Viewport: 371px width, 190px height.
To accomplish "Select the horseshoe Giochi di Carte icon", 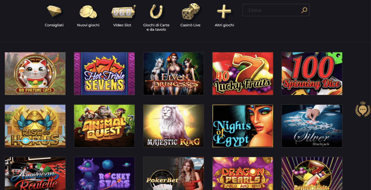I will click(x=156, y=12).
